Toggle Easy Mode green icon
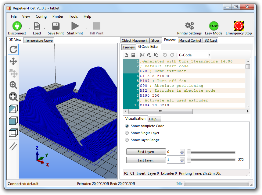 click(214, 26)
